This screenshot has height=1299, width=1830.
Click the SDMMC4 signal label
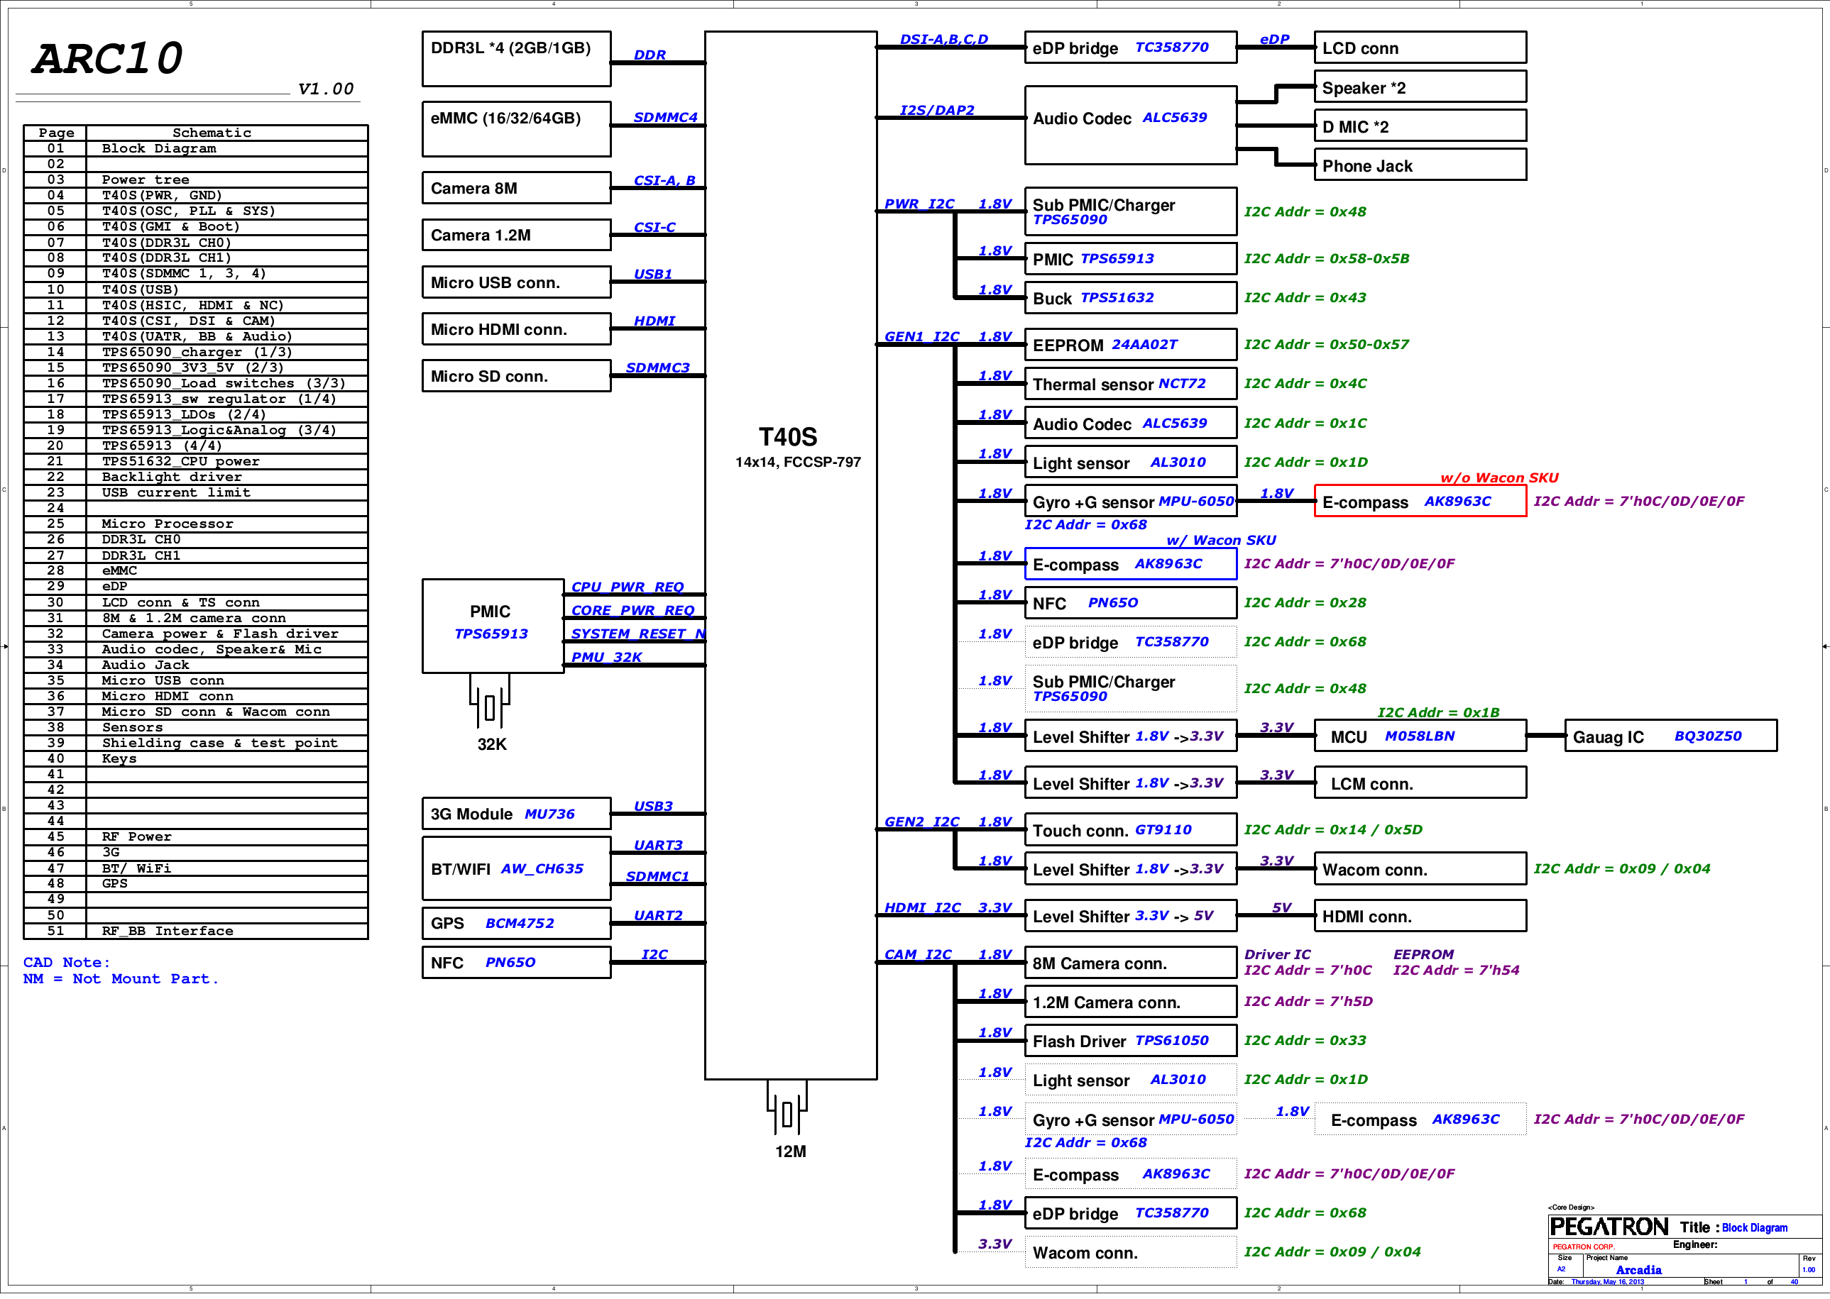(x=665, y=118)
